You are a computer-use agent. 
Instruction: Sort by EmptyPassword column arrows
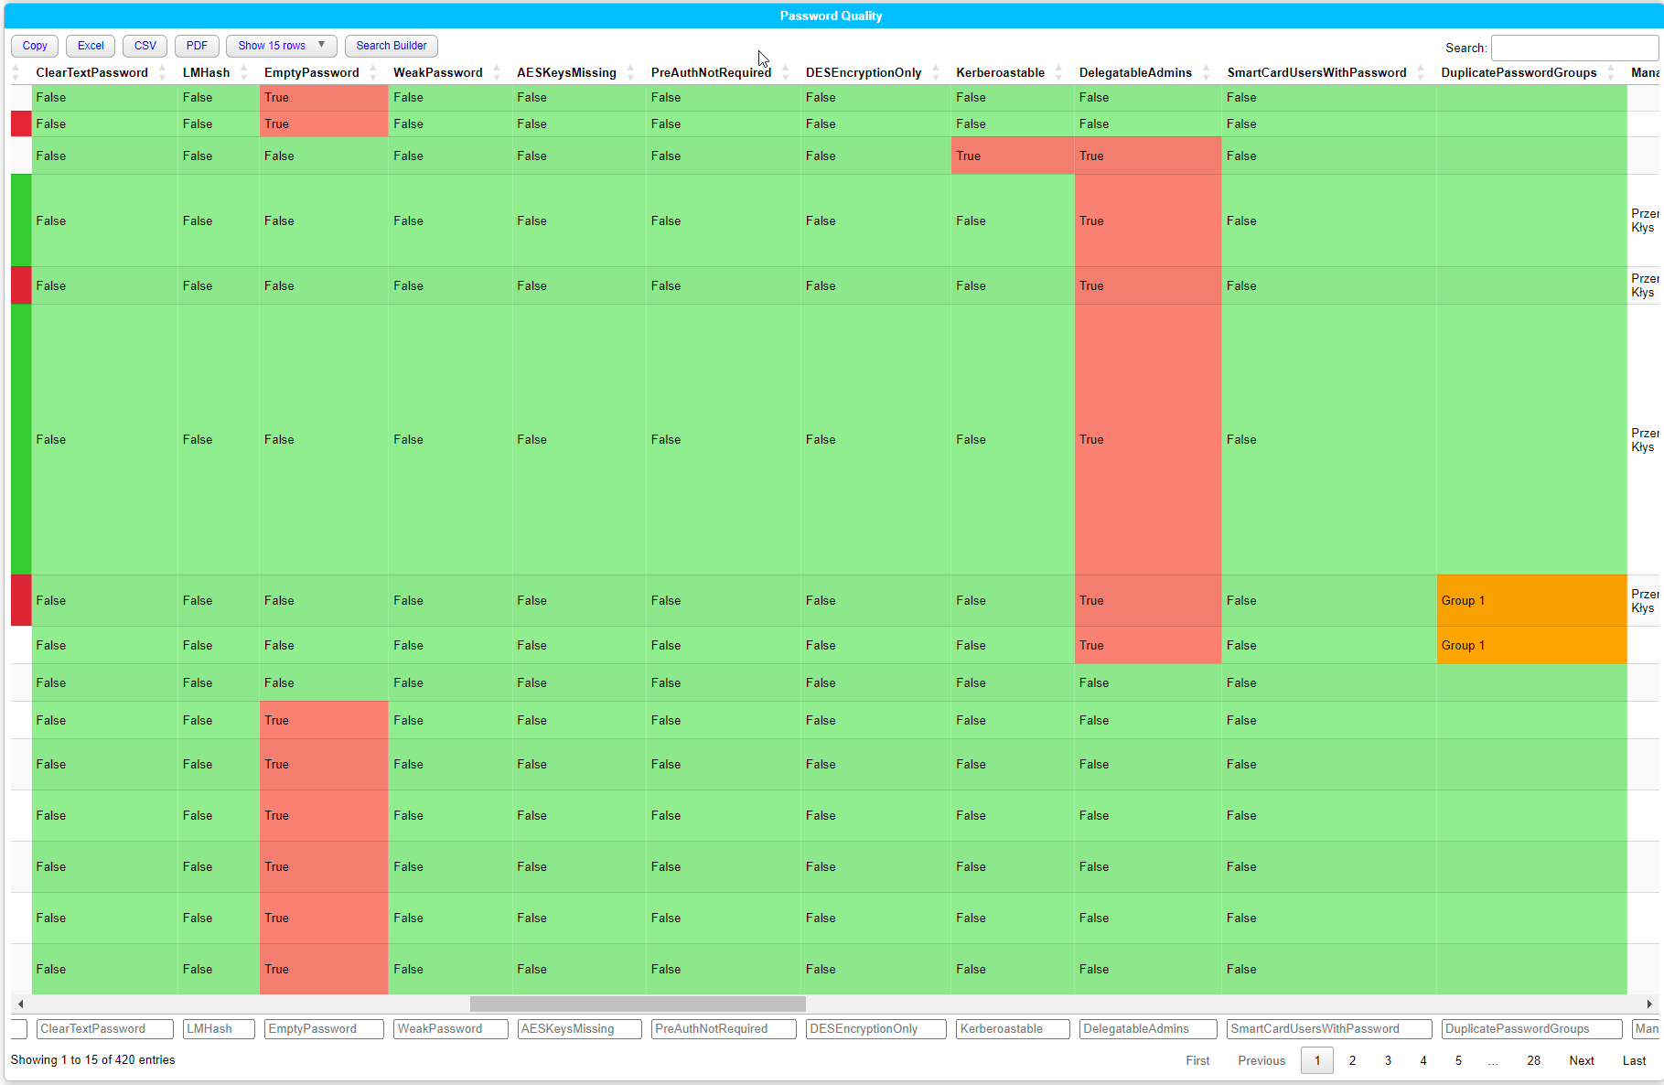(372, 72)
